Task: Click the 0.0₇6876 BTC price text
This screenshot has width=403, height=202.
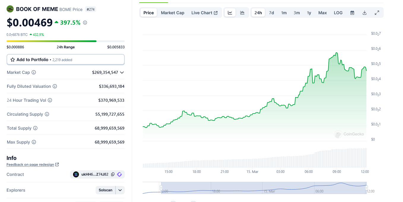Action: pyautogui.click(x=17, y=34)
